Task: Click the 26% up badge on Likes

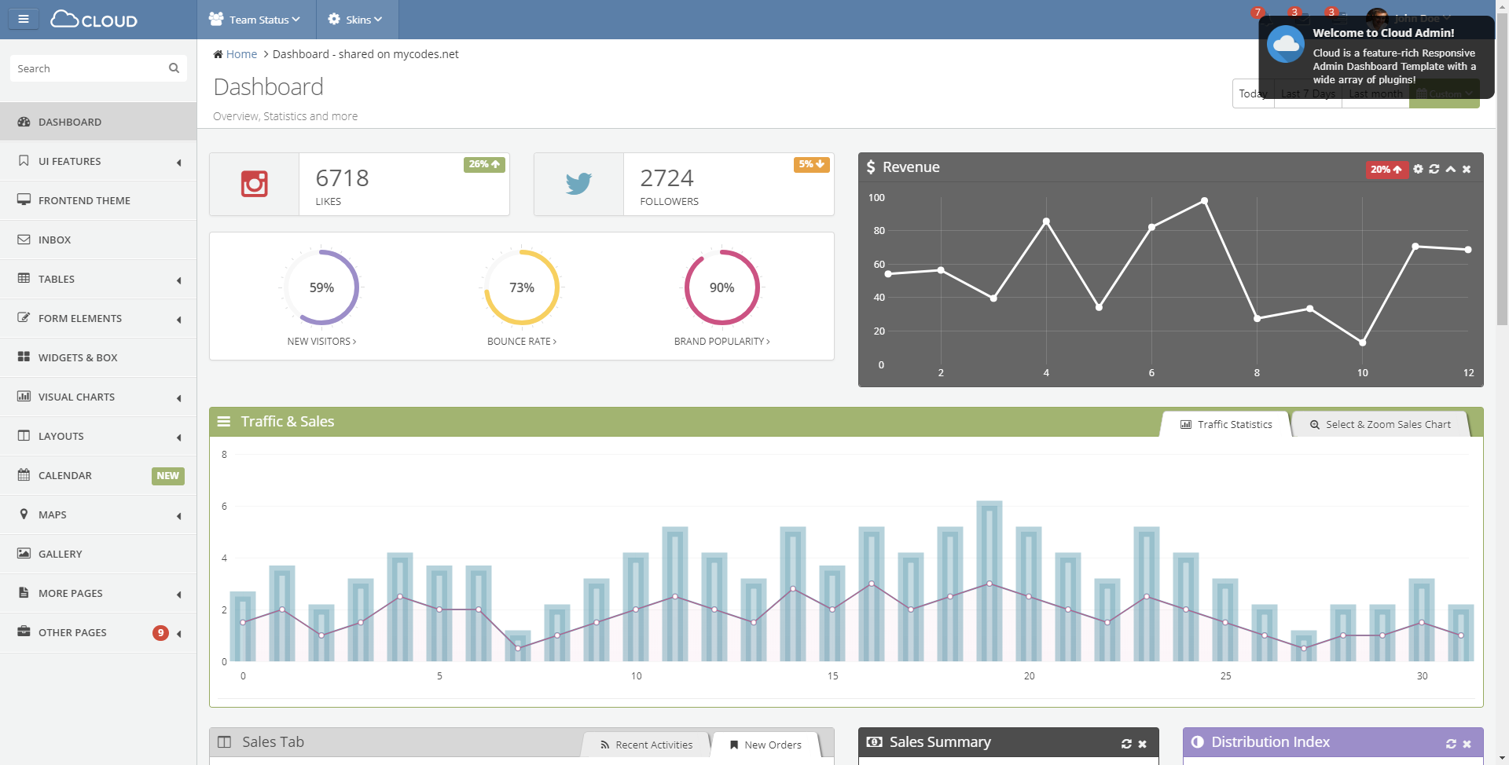Action: click(484, 164)
